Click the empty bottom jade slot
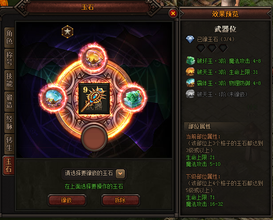Viewport: 273px width, 220px height. click(94, 138)
